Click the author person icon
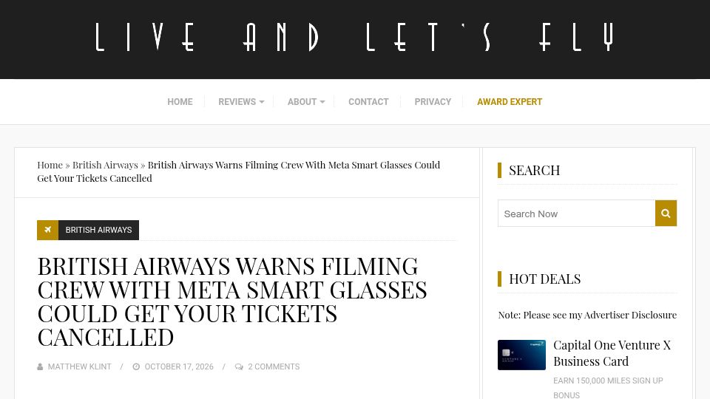Screen dimensions: 710x399 point(40,367)
